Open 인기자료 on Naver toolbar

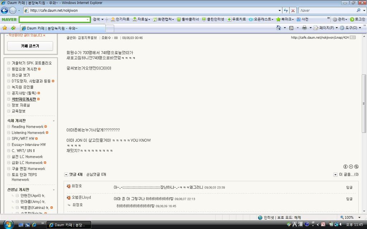tap(120, 19)
